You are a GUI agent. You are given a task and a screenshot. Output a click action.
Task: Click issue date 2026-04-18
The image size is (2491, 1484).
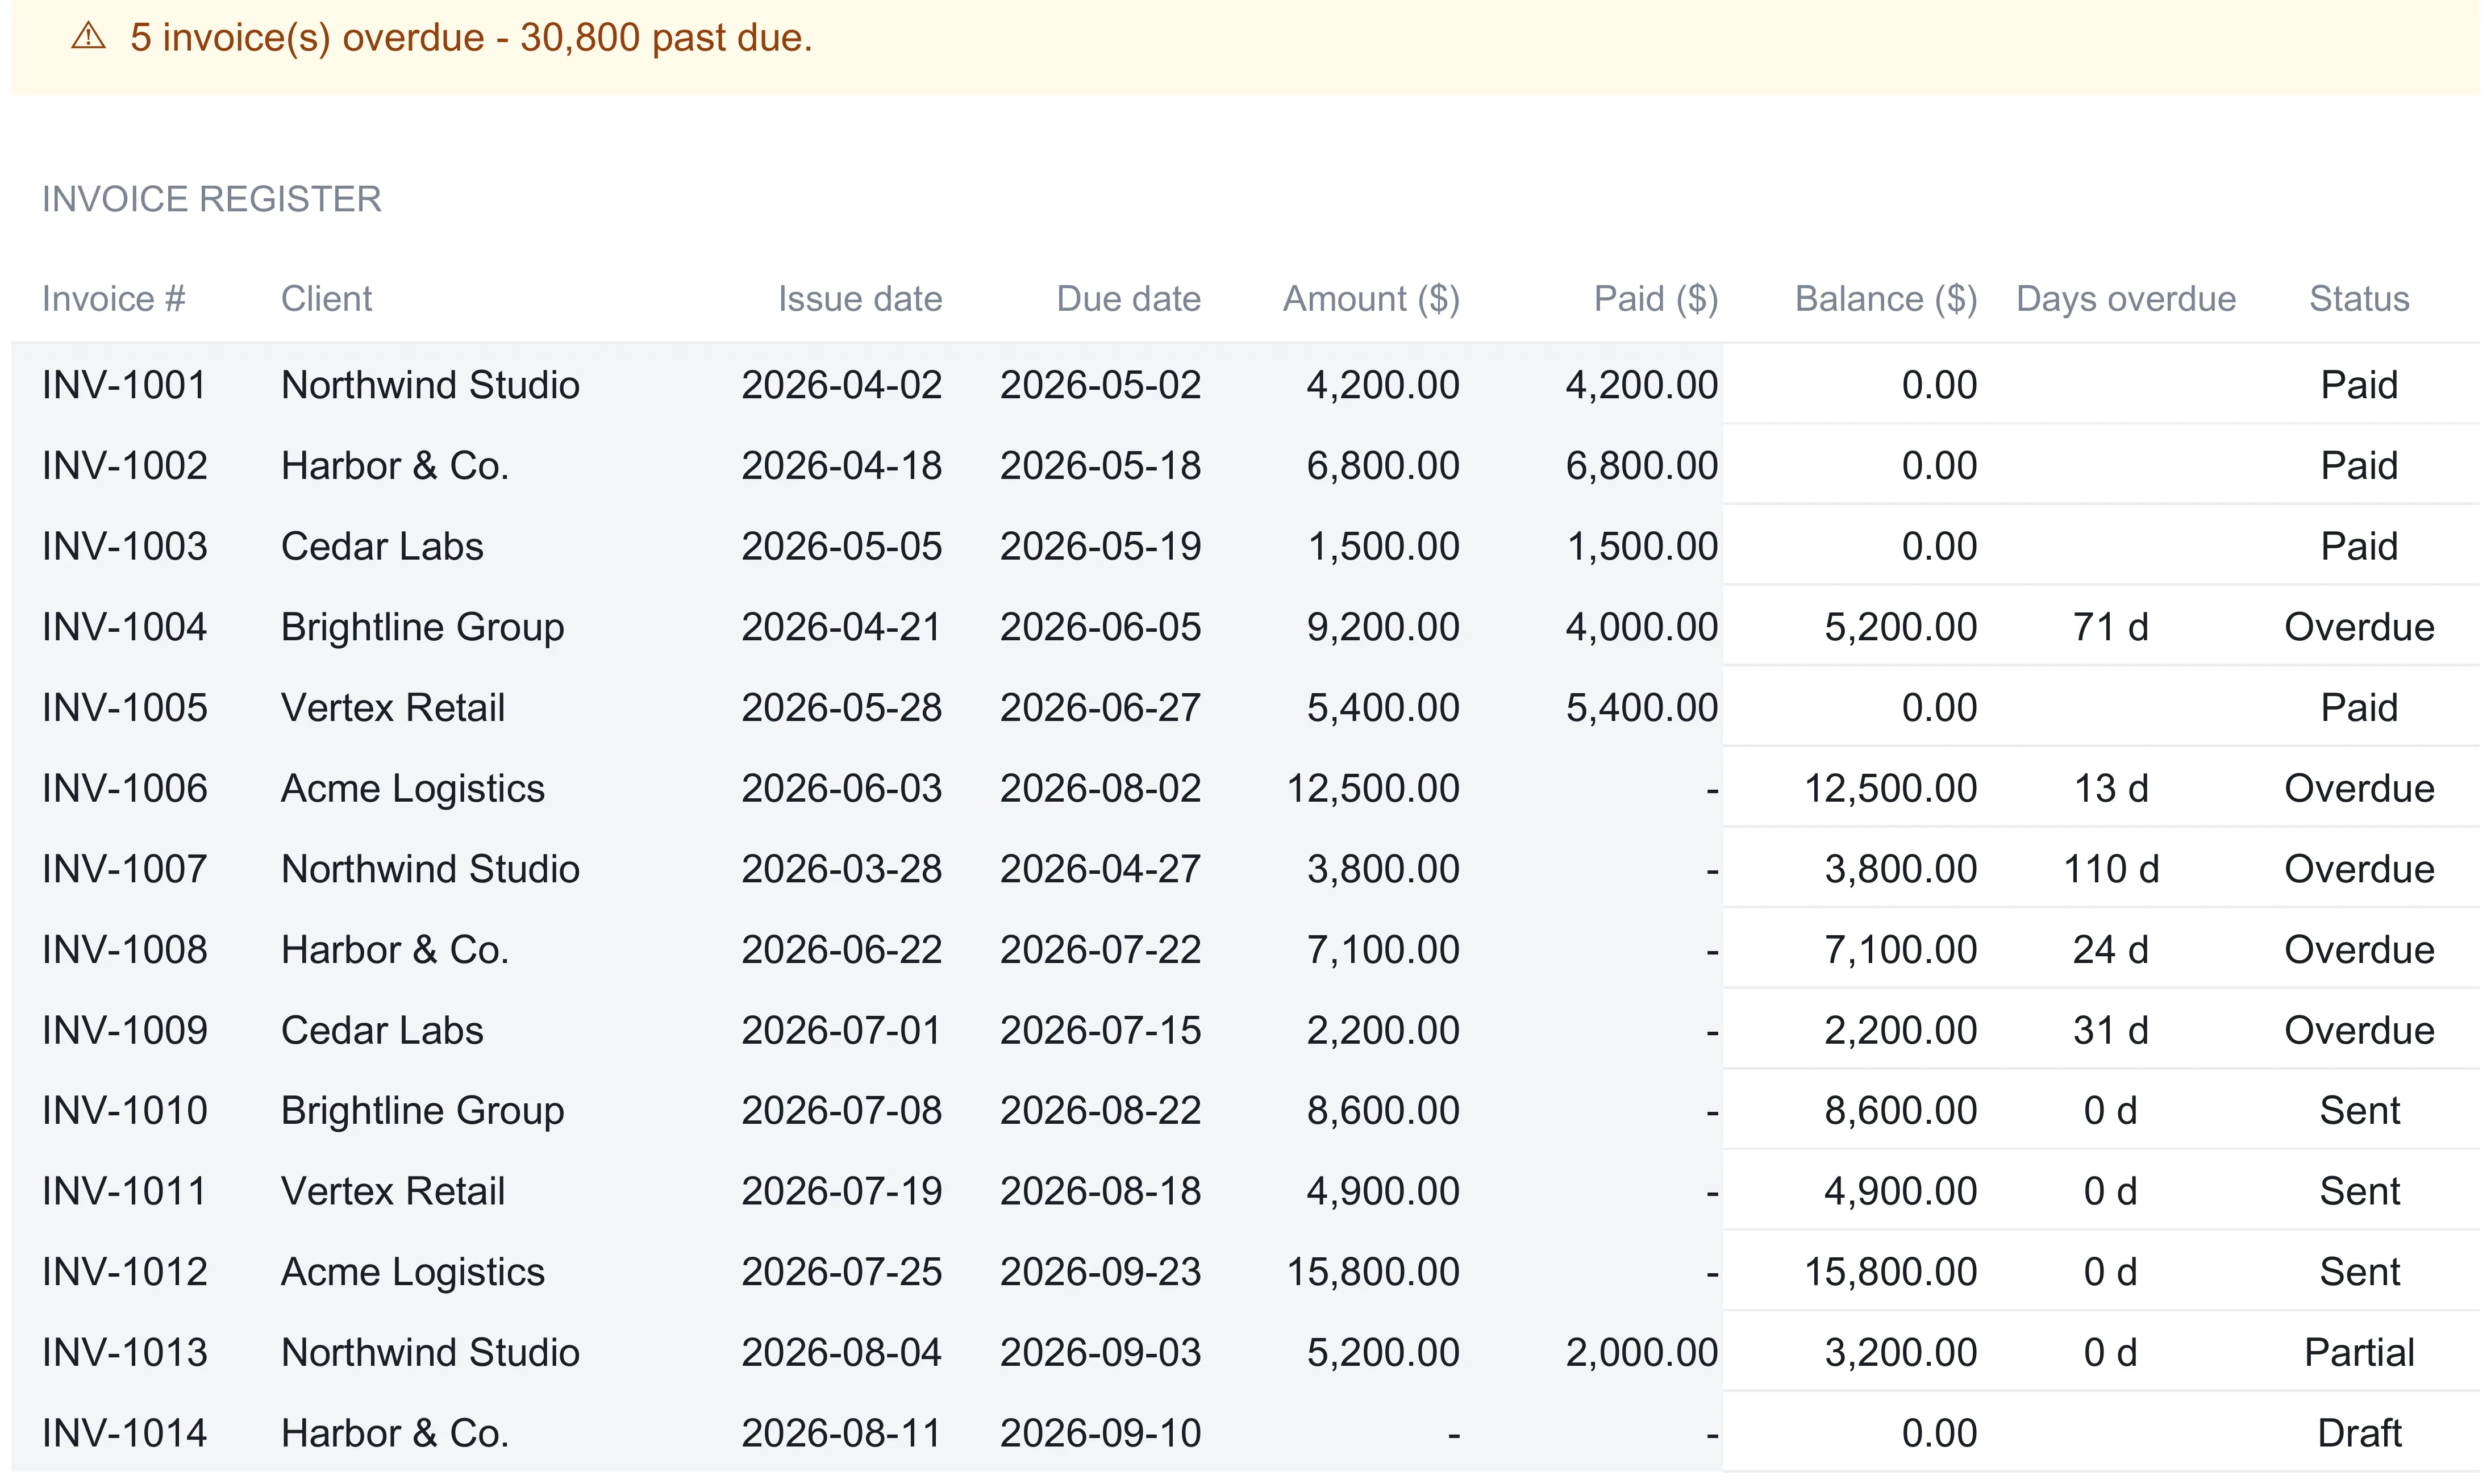pyautogui.click(x=842, y=466)
